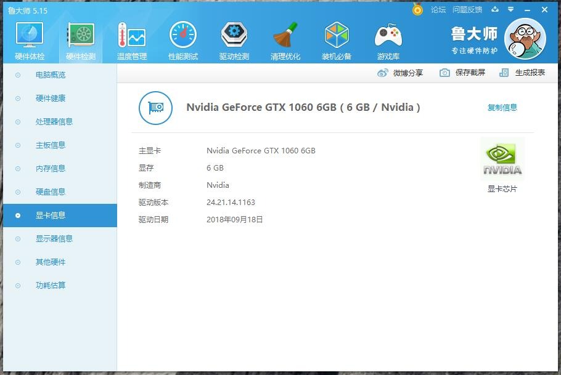
Task: View the Nvidia 显卡芯片 chip image
Action: click(x=502, y=158)
